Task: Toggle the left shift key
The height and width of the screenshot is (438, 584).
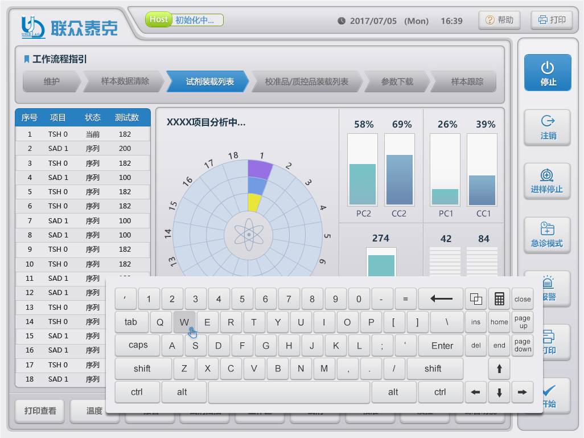Action: tap(142, 369)
